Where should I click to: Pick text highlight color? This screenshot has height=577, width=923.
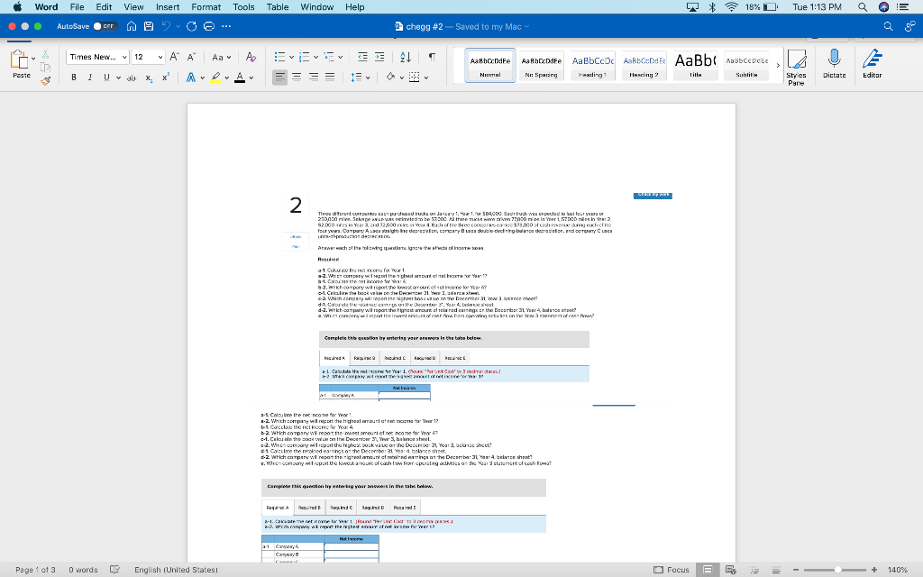tap(216, 78)
